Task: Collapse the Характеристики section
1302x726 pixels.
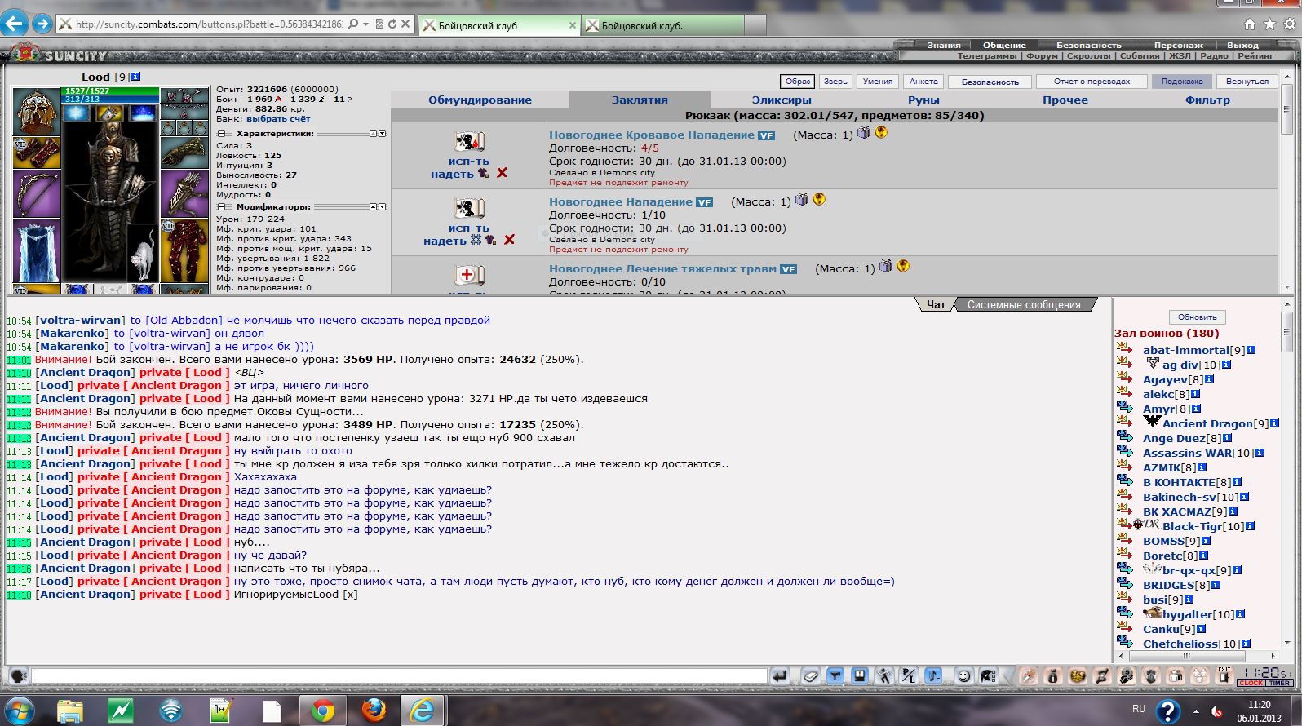Action: 221,134
